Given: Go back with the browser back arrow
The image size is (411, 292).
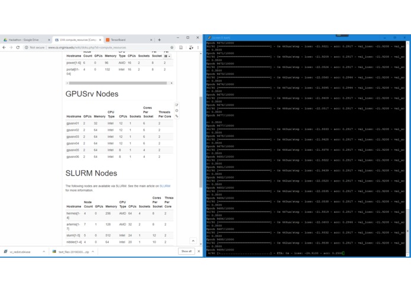Looking at the screenshot, I should pyautogui.click(x=4, y=47).
